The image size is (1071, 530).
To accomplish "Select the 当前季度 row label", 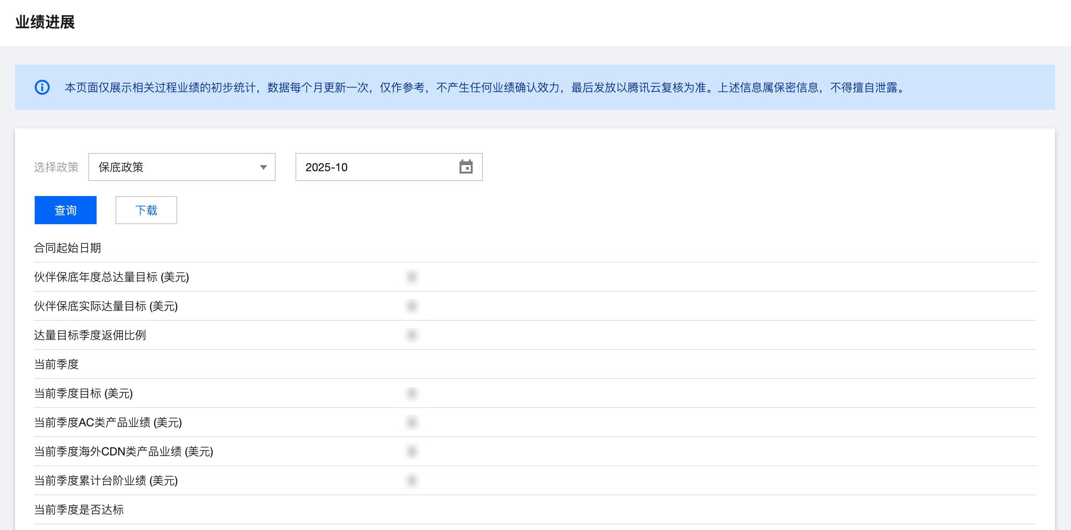I will tap(56, 364).
